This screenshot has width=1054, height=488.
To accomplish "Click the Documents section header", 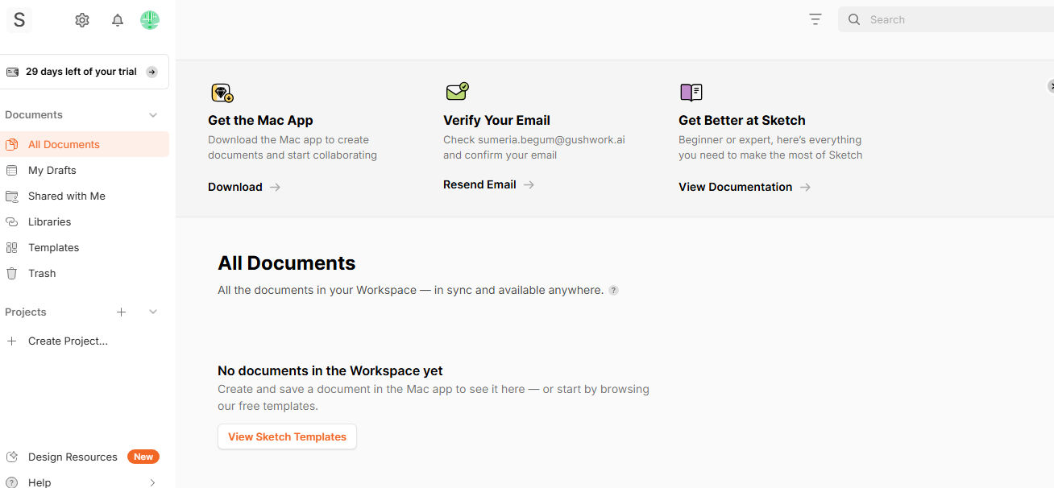I will tap(34, 115).
